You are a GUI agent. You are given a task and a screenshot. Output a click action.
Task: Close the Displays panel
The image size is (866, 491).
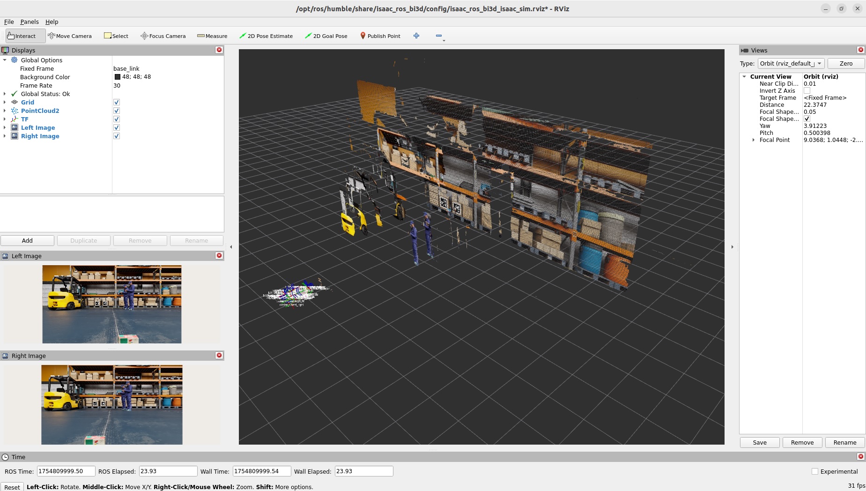coord(219,50)
